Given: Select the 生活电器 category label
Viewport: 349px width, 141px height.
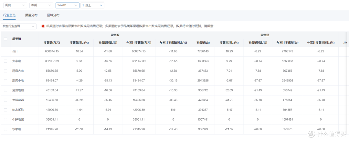Looking at the screenshot, I should pyautogui.click(x=18, y=100).
